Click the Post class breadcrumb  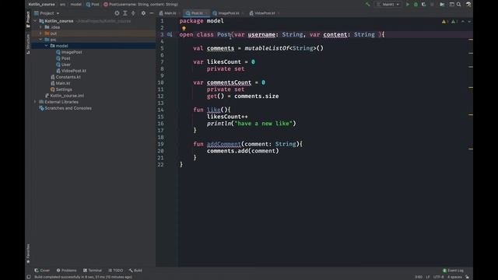click(x=93, y=5)
